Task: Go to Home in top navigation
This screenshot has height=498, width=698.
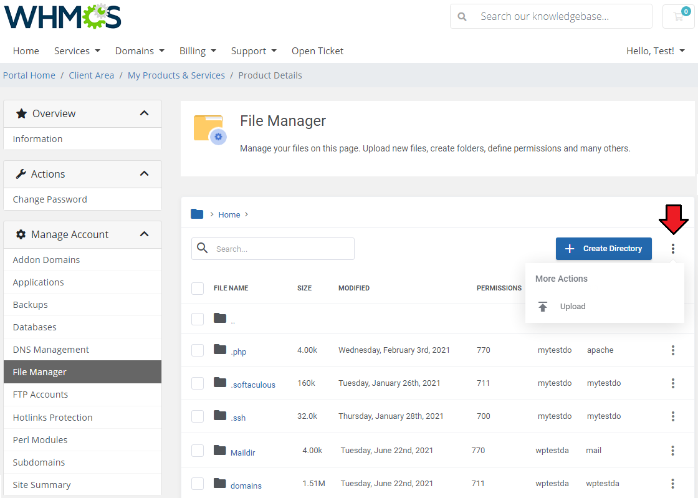Action: 26,51
